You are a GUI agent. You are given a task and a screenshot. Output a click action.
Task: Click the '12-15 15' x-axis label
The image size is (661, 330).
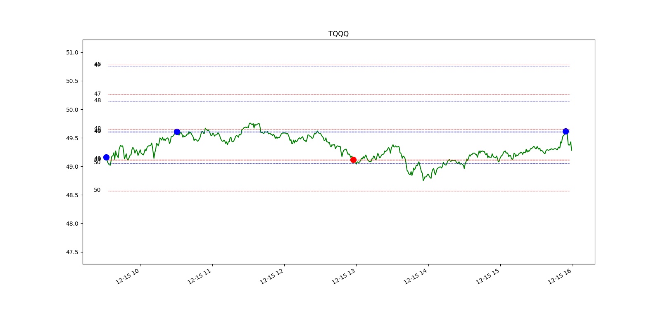(487, 276)
